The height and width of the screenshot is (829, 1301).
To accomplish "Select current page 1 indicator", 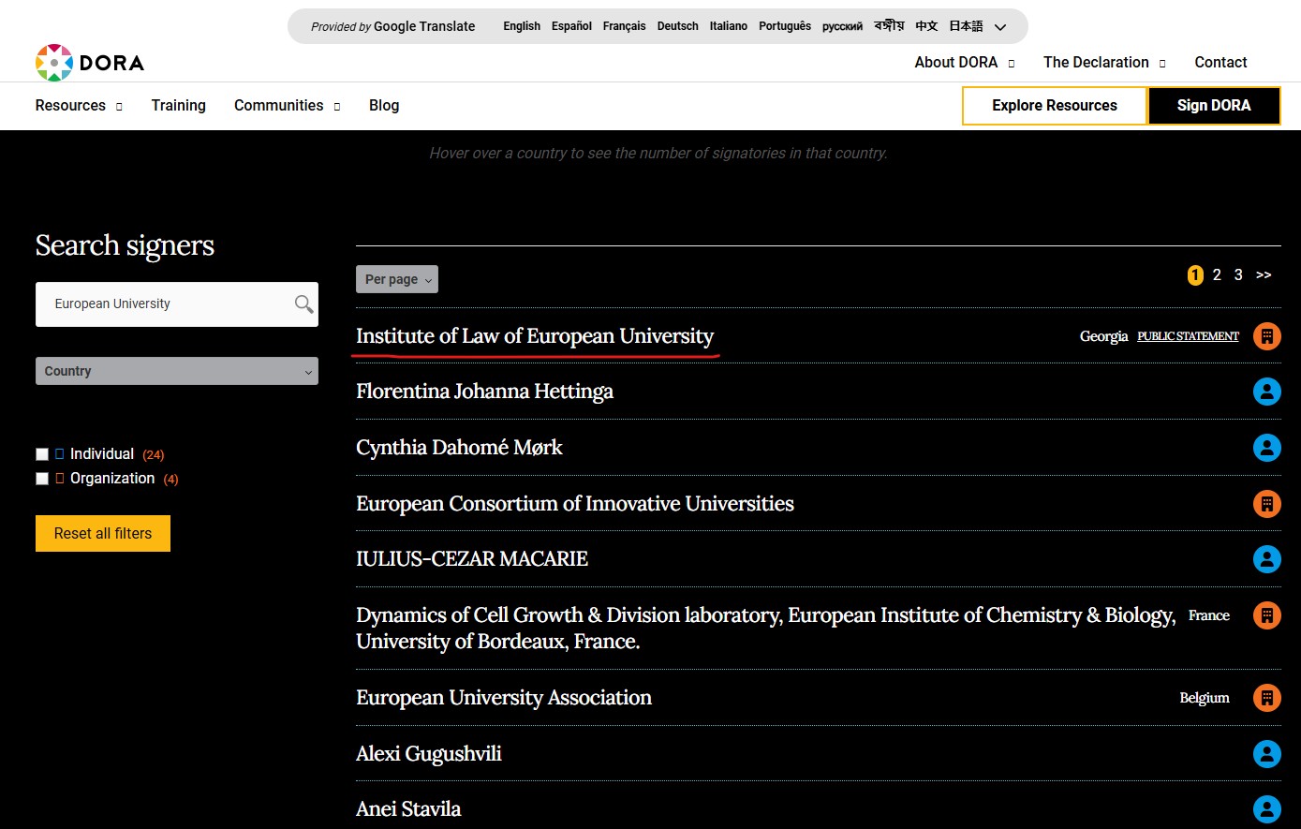I will point(1195,274).
